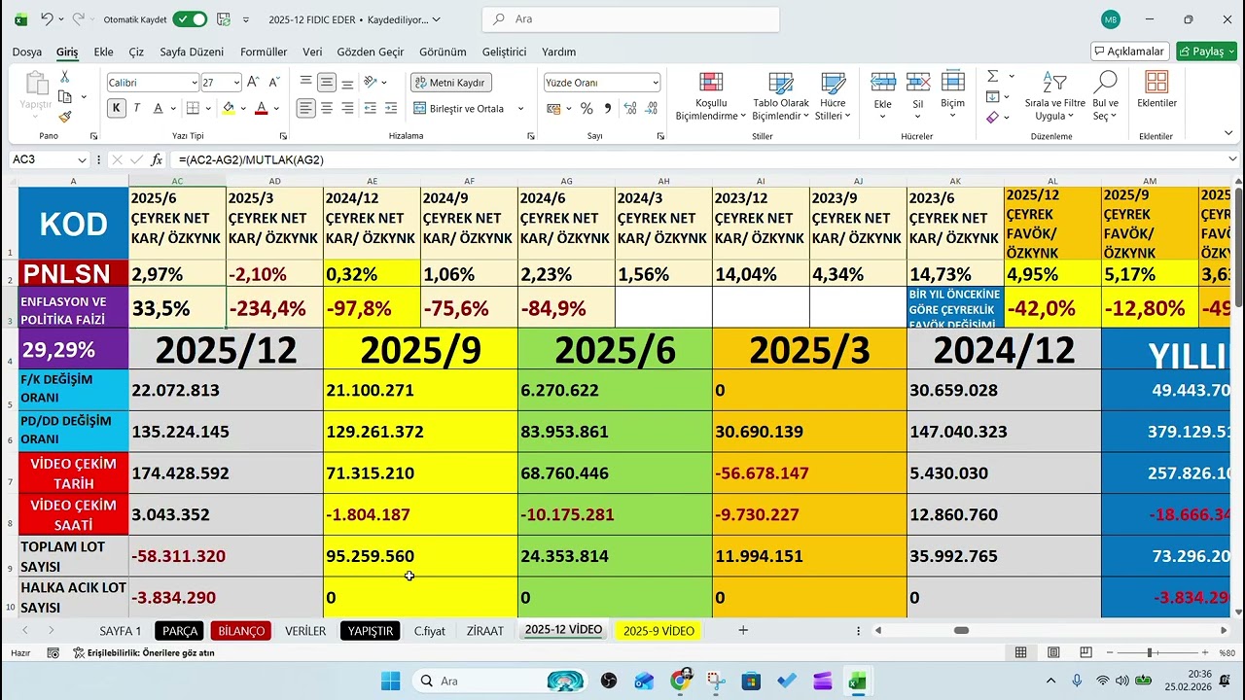Click text orientation icon
The height and width of the screenshot is (700, 1245).
coord(371,83)
